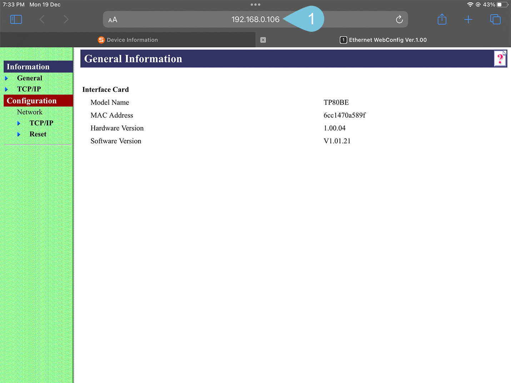Reload the page with the refresh icon

399,19
